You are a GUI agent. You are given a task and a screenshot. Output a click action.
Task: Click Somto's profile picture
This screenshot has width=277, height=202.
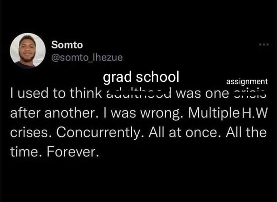[x=28, y=51]
